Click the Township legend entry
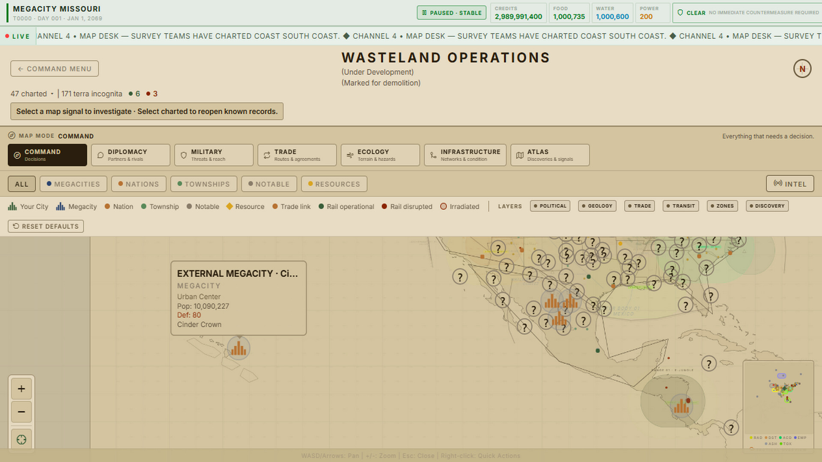The width and height of the screenshot is (822, 462). (160, 207)
